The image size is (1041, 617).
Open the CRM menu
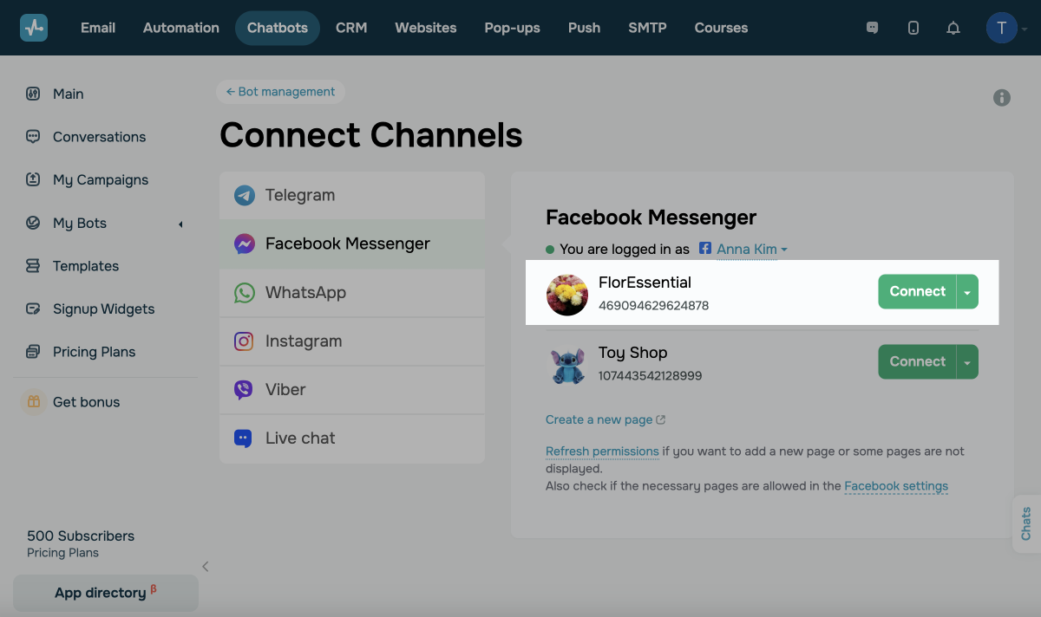tap(351, 28)
